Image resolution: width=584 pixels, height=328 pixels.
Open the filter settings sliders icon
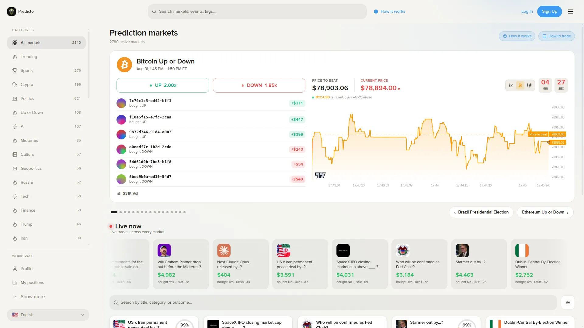[x=568, y=302]
